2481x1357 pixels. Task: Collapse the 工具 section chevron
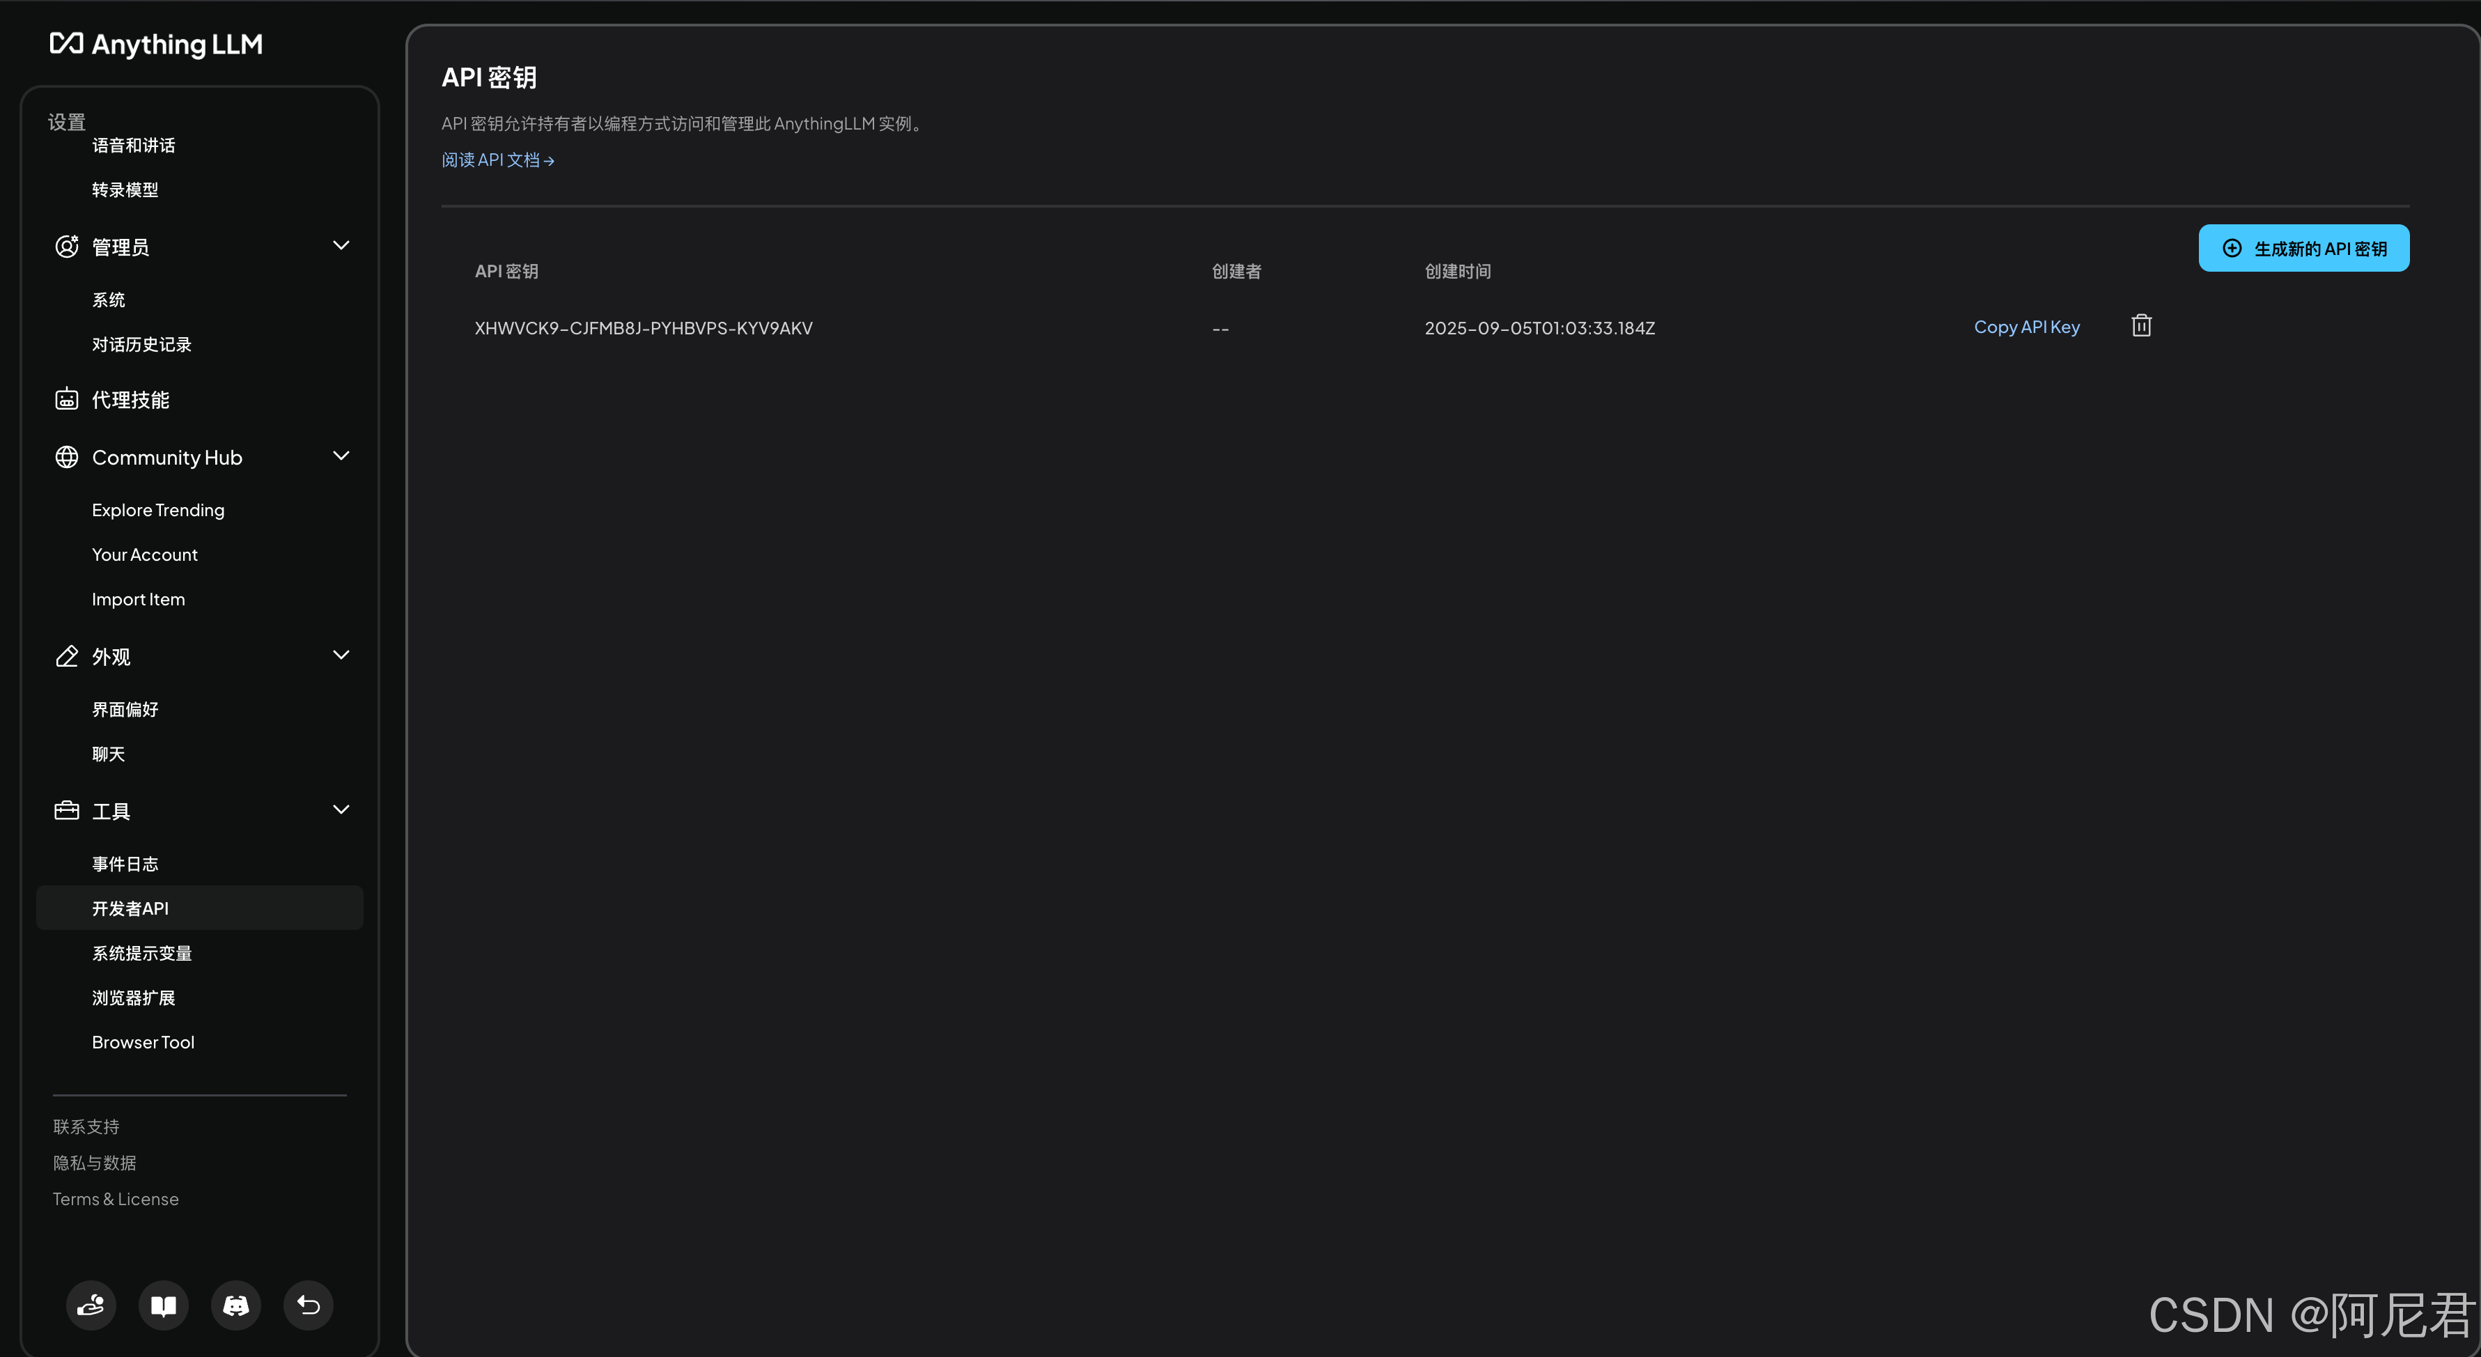click(341, 810)
